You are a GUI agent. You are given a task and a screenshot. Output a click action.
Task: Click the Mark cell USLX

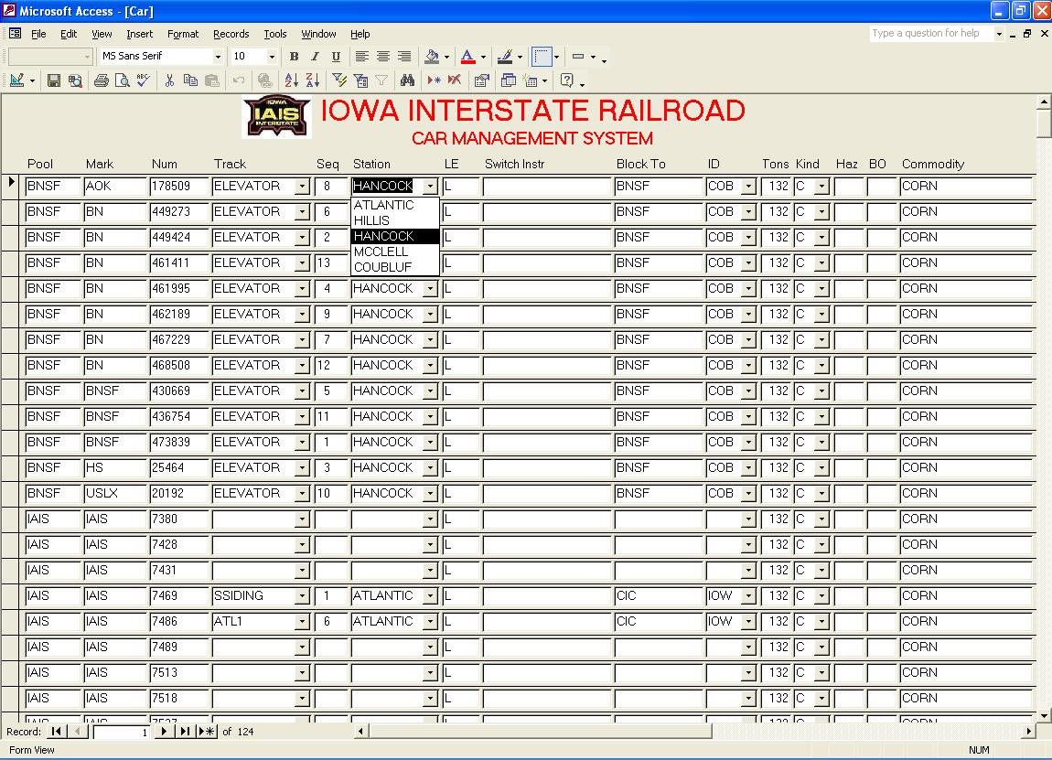(114, 494)
